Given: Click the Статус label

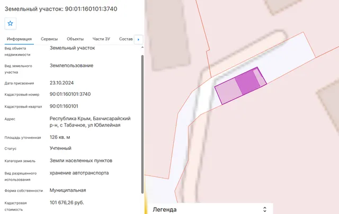Looking at the screenshot, I should pyautogui.click(x=11, y=149).
